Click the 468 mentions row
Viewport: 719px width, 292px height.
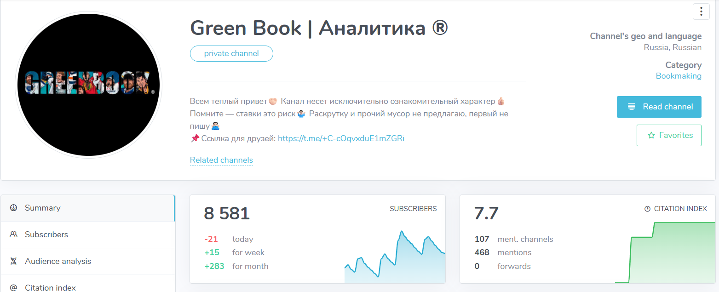(503, 252)
